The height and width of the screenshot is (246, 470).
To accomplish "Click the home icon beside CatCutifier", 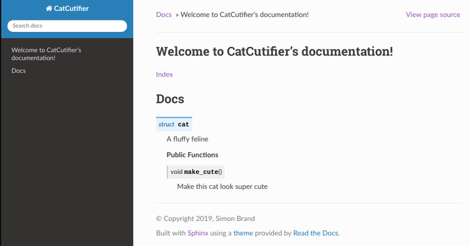I will point(49,8).
